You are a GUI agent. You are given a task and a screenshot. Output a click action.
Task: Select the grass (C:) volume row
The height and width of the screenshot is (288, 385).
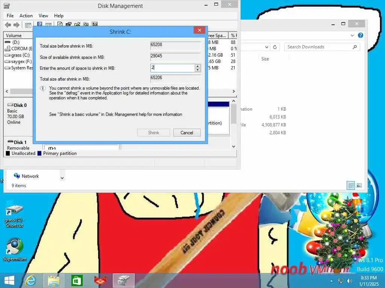coord(18,55)
